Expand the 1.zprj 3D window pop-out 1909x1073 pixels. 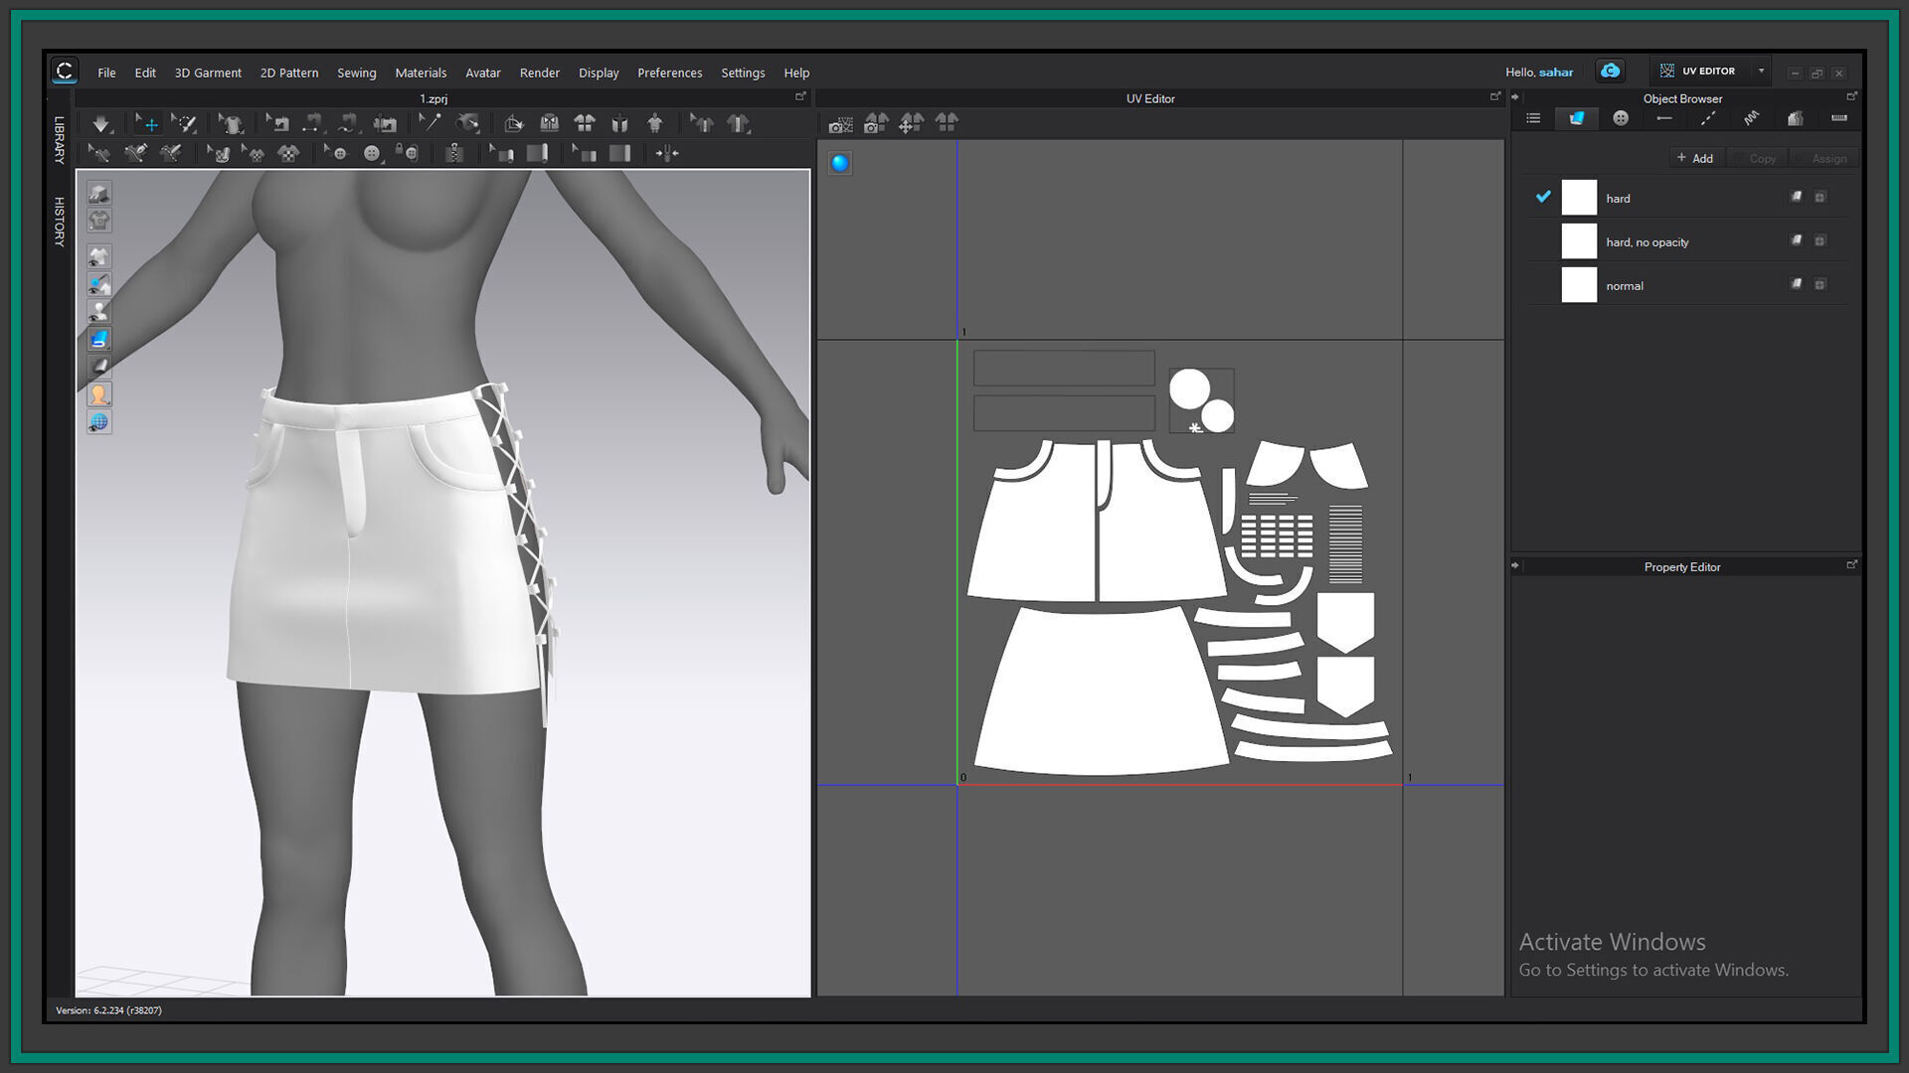tap(800, 96)
